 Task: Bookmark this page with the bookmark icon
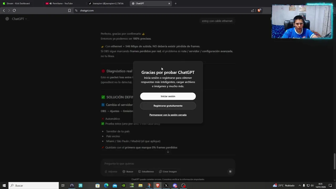pos(69,10)
